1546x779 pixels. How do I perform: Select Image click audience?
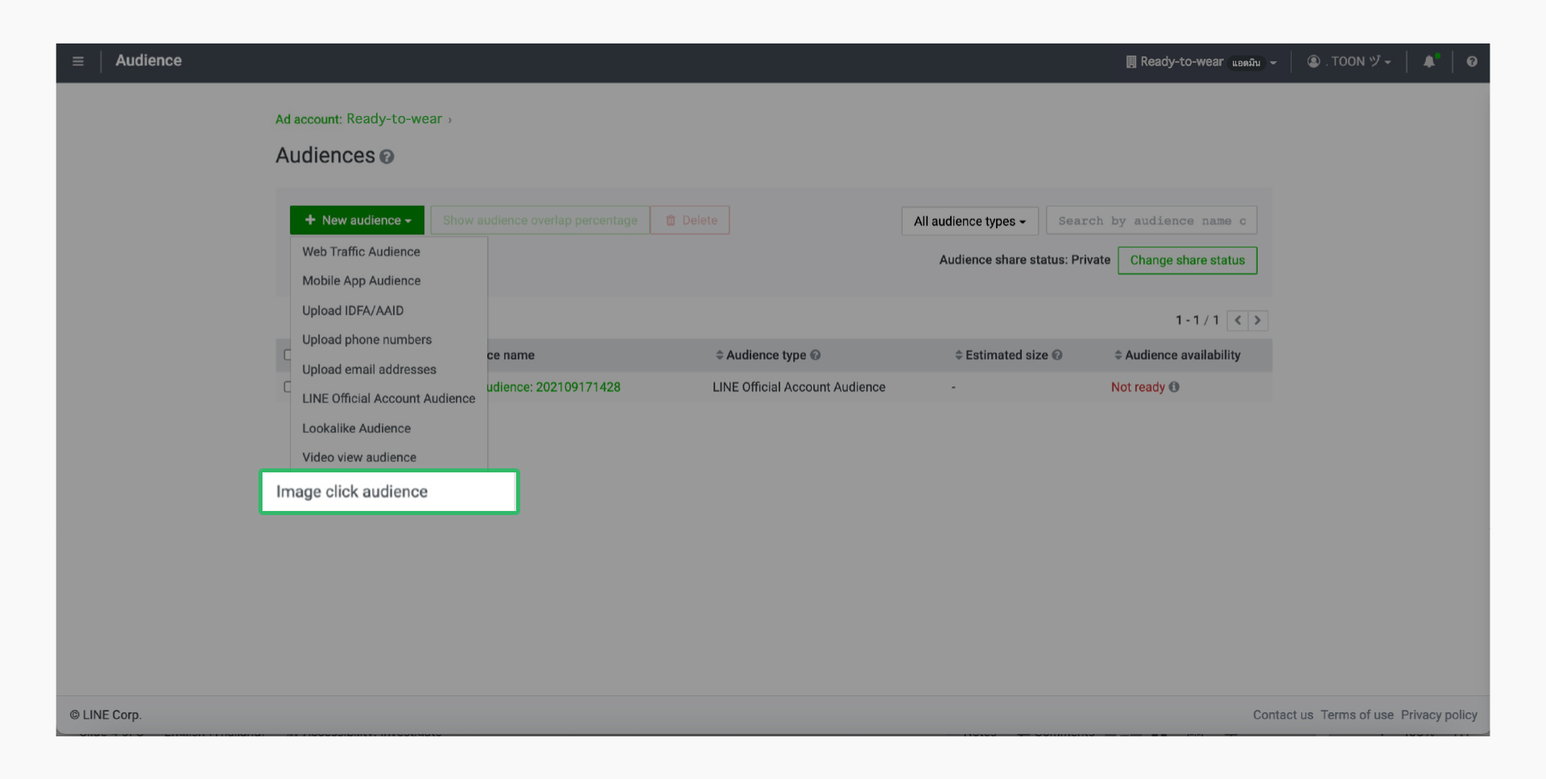(x=389, y=492)
